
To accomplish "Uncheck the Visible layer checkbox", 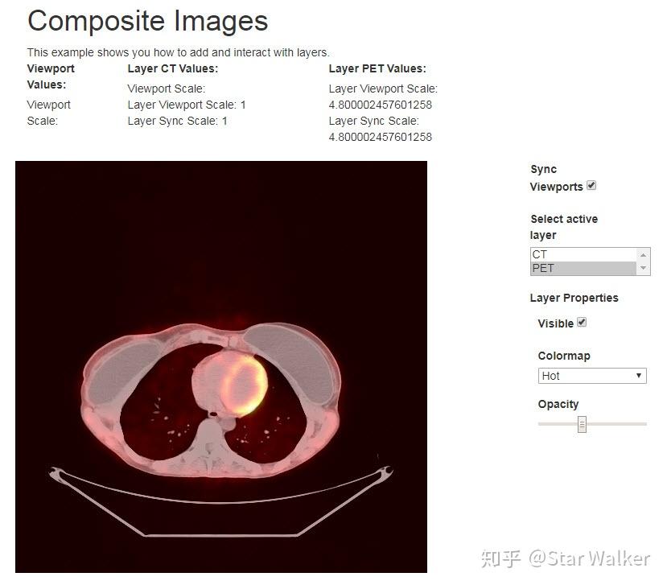I will 582,322.
